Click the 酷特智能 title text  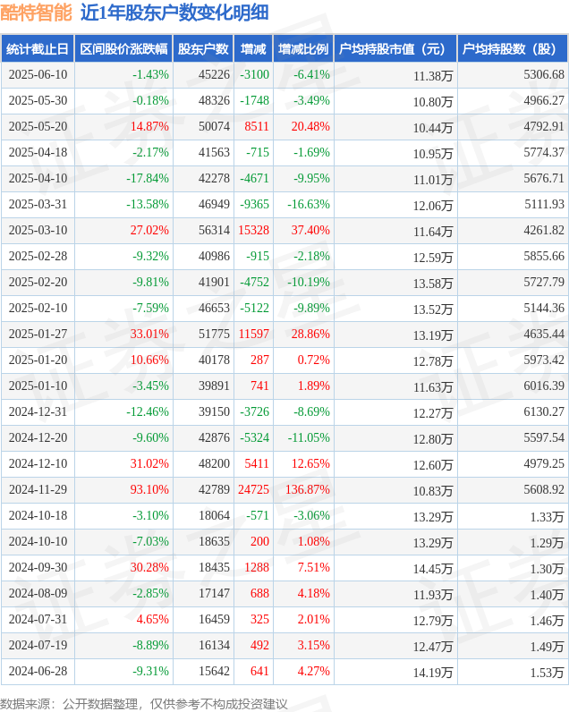37,13
